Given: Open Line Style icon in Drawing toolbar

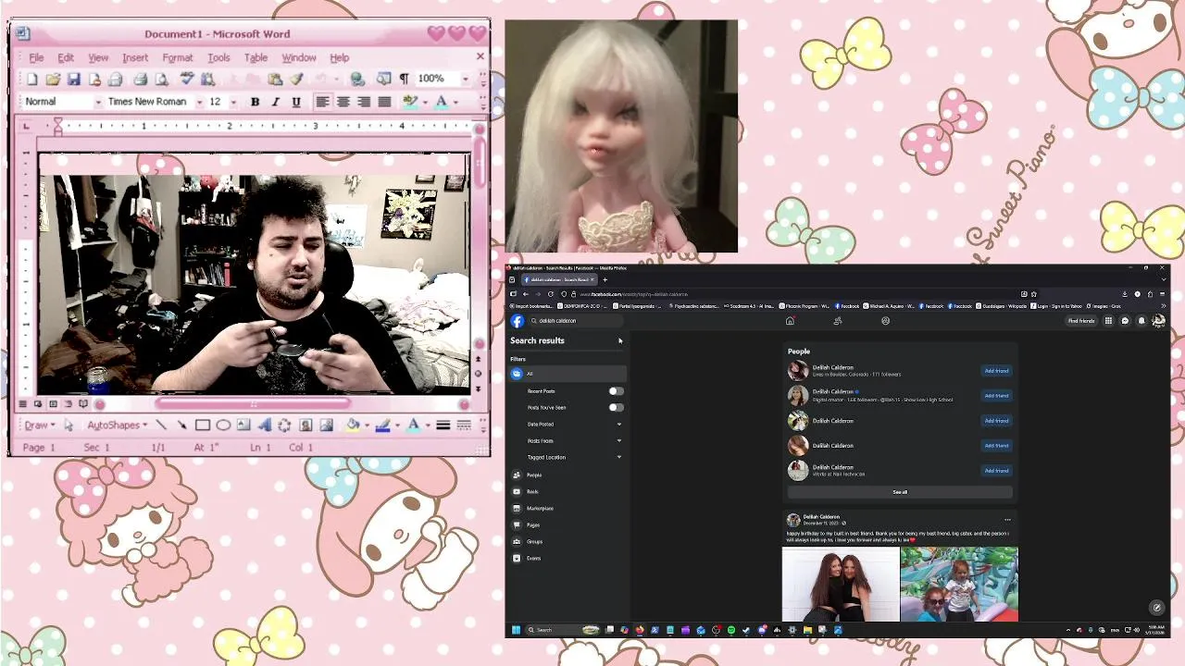Looking at the screenshot, I should 443,425.
